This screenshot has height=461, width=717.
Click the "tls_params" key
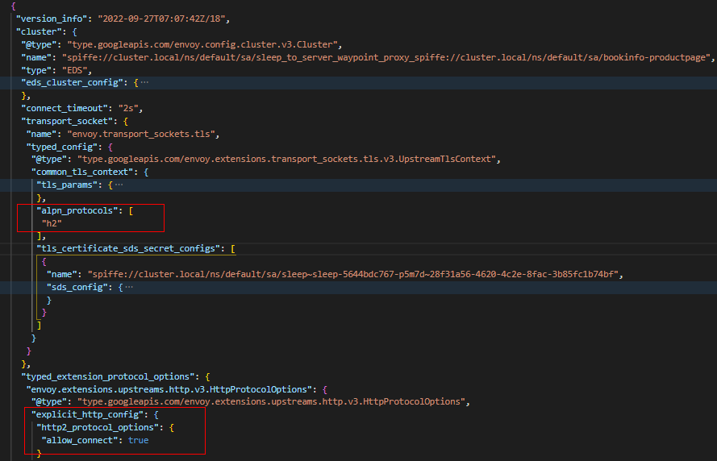(x=67, y=185)
